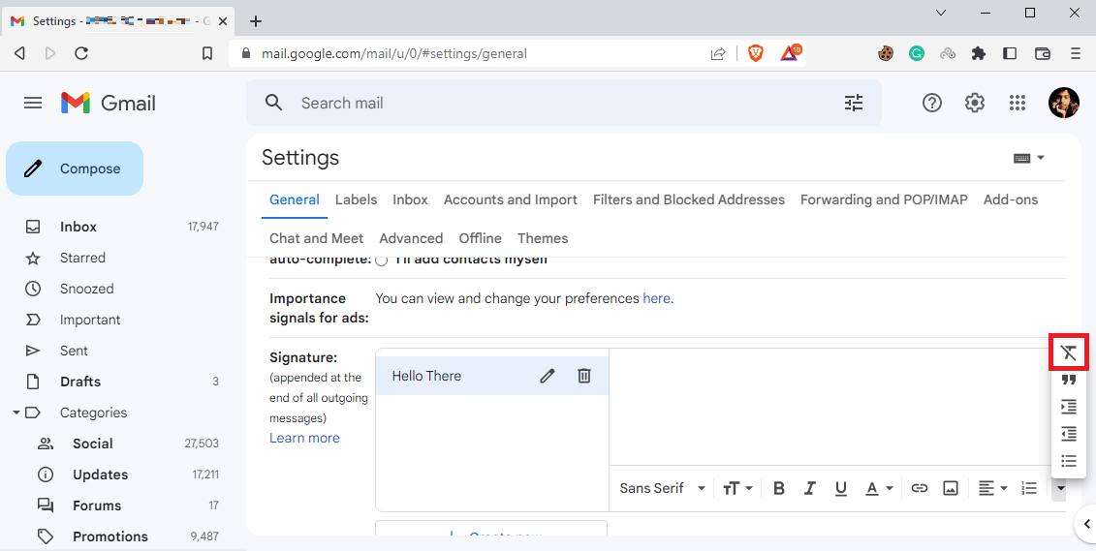Viewport: 1096px width, 551px height.
Task: Open the Sans Serif font dropdown
Action: tap(662, 488)
